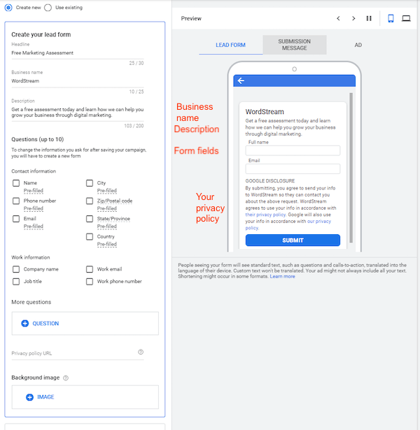Screen dimensions: 420x430
Task: Enable the Work email checkbox
Action: [x=90, y=269]
